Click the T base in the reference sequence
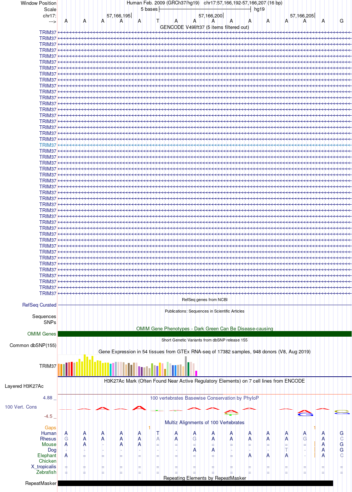This screenshot has width=352, height=492. (x=158, y=21)
